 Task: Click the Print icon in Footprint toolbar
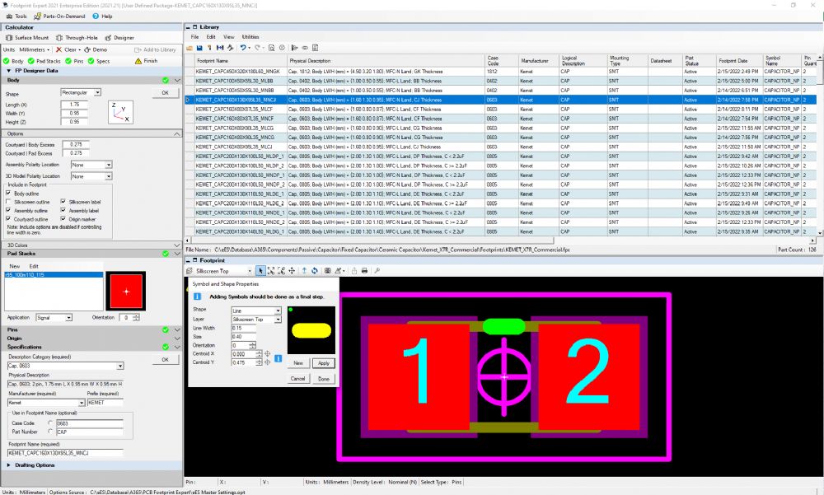[x=364, y=270]
